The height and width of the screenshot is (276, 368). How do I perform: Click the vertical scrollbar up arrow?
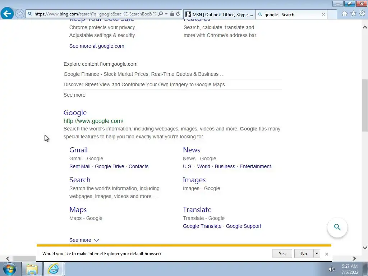click(365, 27)
